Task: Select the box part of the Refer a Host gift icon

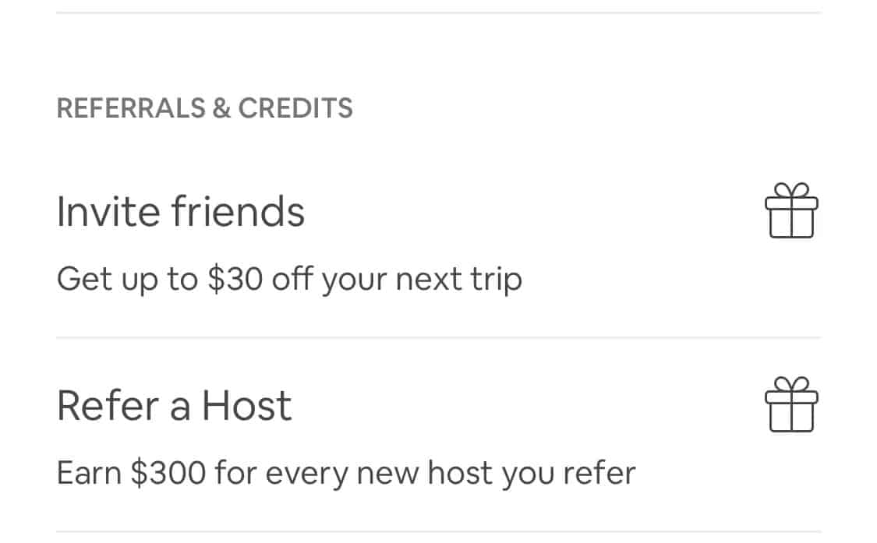Action: [x=791, y=415]
